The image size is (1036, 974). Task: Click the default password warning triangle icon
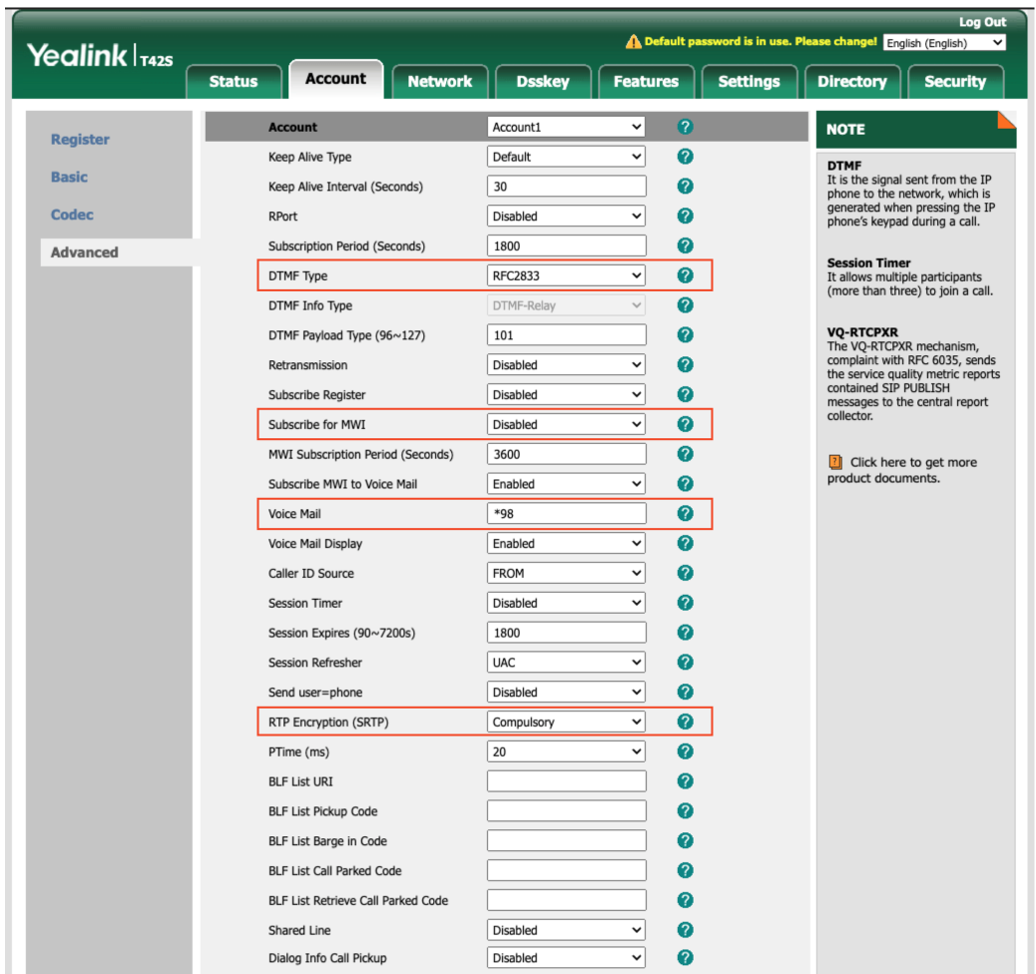pyautogui.click(x=633, y=42)
